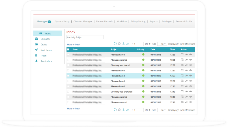Viewport: 228px width, 127px height.
Task: Click the download icon in the top toolbar
Action: [x=123, y=44]
